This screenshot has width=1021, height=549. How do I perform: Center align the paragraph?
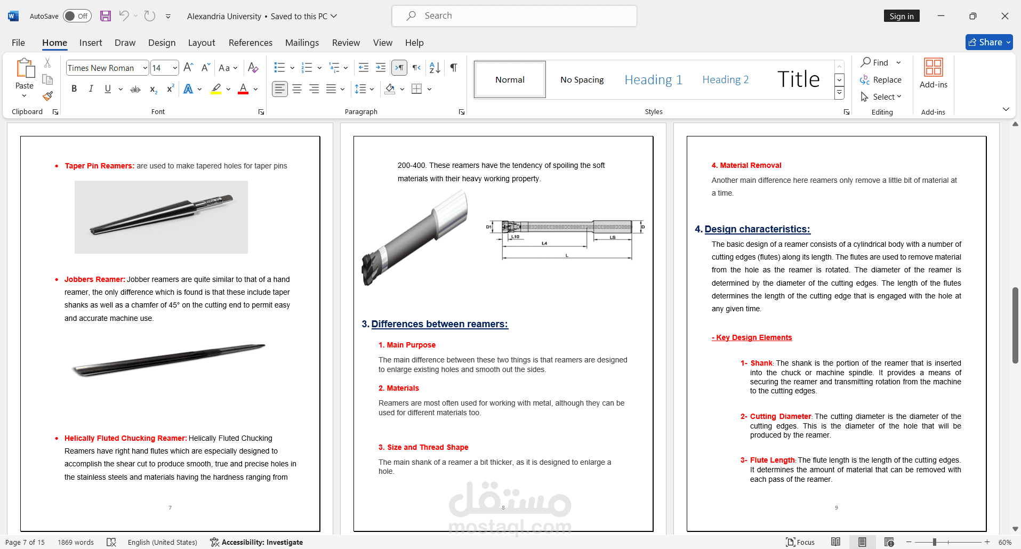pyautogui.click(x=297, y=89)
